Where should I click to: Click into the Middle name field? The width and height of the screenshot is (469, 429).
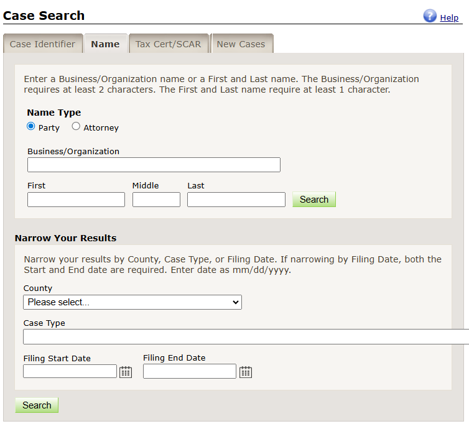click(x=156, y=200)
